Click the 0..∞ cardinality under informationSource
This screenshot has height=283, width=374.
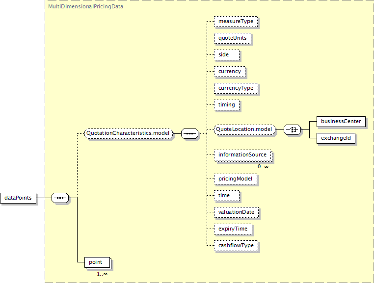263,167
